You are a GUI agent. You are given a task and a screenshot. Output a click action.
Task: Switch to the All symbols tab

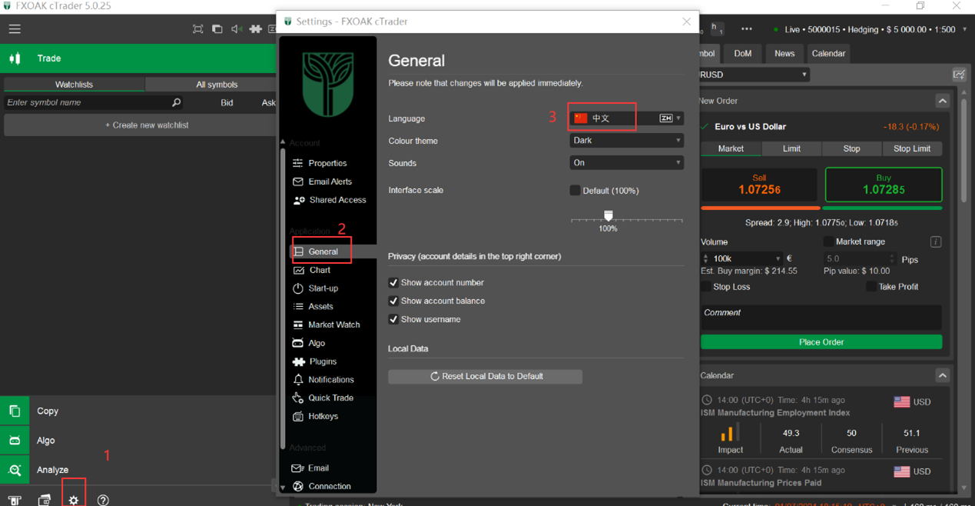coord(217,85)
